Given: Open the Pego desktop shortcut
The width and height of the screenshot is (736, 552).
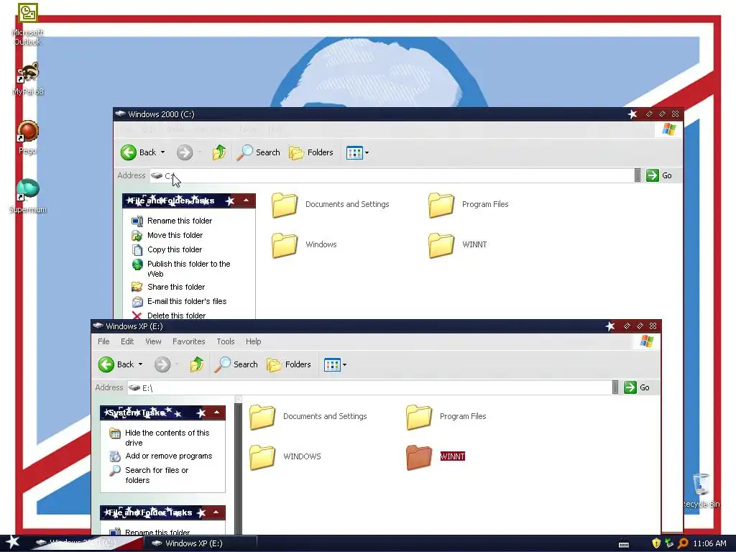Looking at the screenshot, I should click(x=28, y=137).
